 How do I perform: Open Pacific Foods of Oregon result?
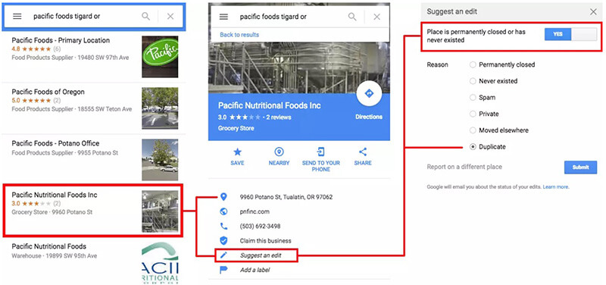coord(94,108)
